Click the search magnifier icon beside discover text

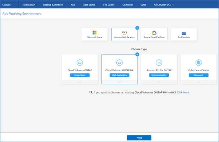(x=91, y=92)
